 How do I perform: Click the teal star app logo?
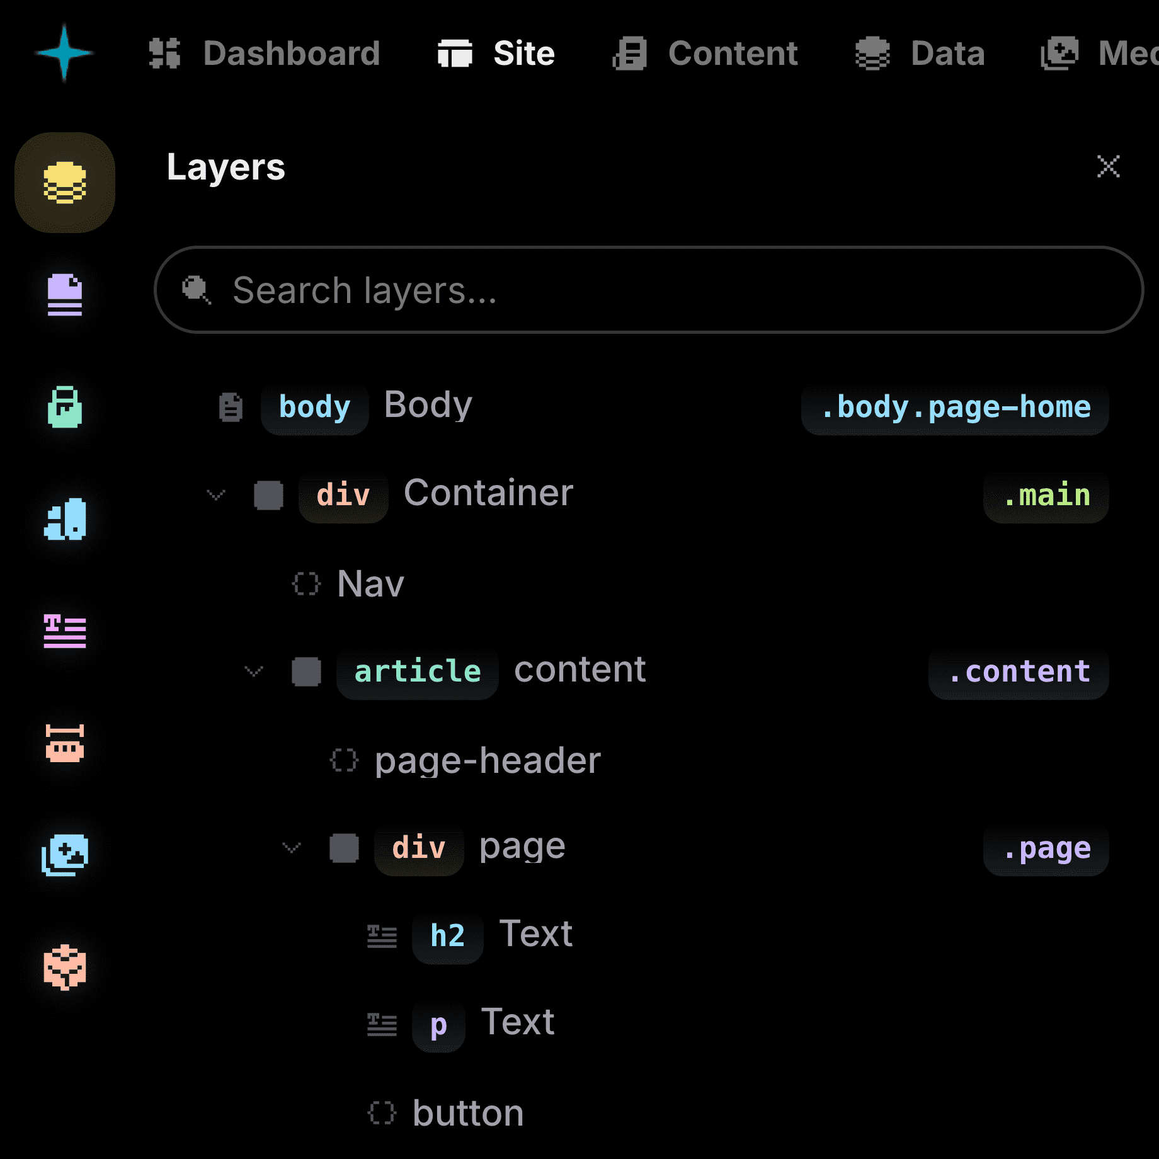(x=64, y=53)
